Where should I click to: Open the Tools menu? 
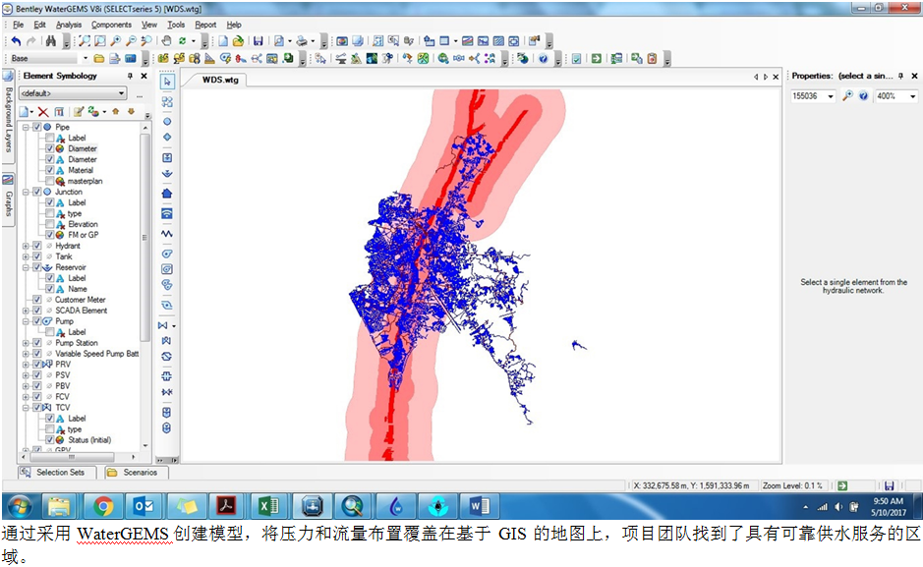[176, 25]
